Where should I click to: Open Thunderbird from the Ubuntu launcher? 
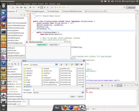(x=4, y=13)
